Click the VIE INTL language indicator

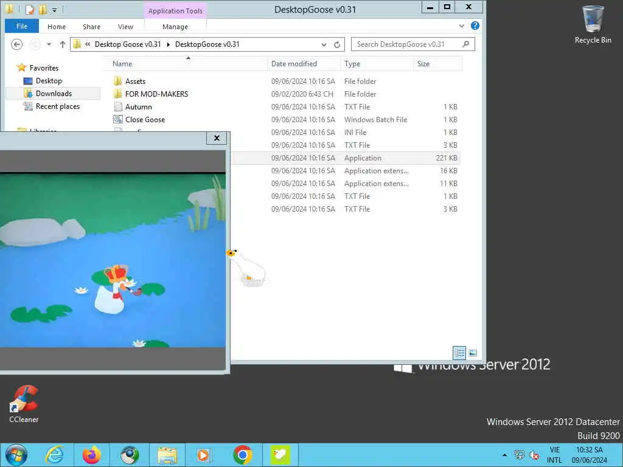[554, 455]
